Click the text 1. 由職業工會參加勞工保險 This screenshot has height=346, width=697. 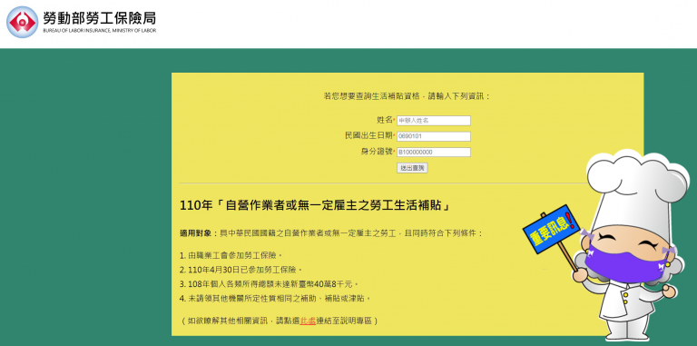231,255
